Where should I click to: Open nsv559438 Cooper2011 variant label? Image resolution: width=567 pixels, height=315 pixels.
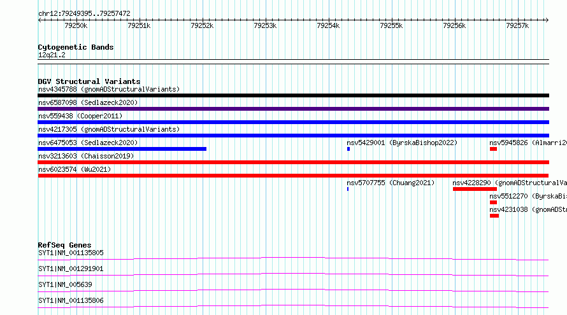pyautogui.click(x=80, y=116)
